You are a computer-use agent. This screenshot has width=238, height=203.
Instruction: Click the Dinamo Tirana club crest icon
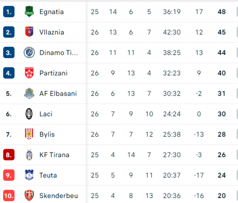click(29, 53)
